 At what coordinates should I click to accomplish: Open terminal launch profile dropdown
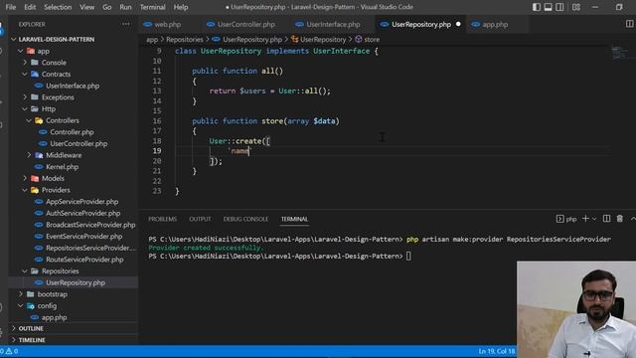[594, 219]
